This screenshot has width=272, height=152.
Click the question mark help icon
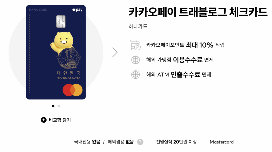coord(140,142)
